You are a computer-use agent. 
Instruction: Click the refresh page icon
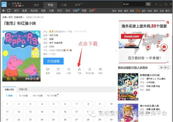(x=9, y=11)
